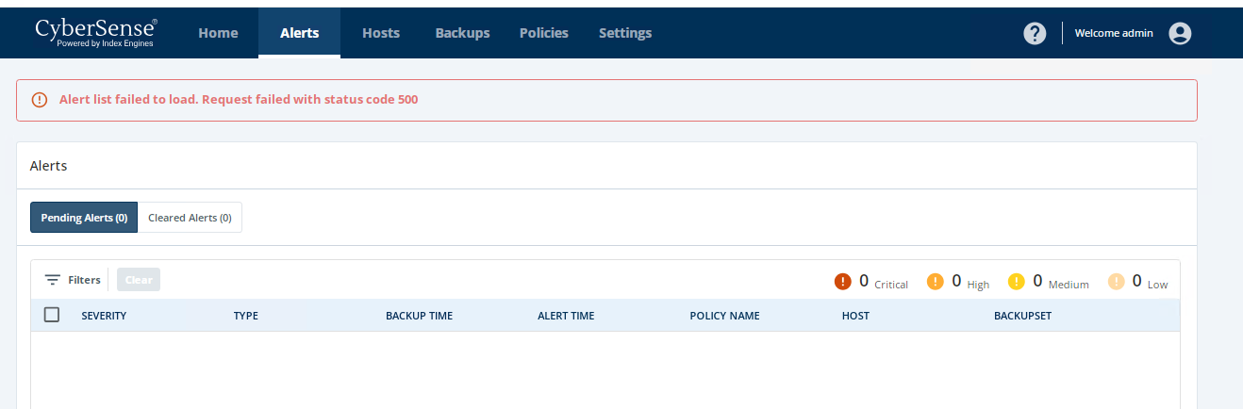Click the Low severity pale icon

pyautogui.click(x=1117, y=282)
